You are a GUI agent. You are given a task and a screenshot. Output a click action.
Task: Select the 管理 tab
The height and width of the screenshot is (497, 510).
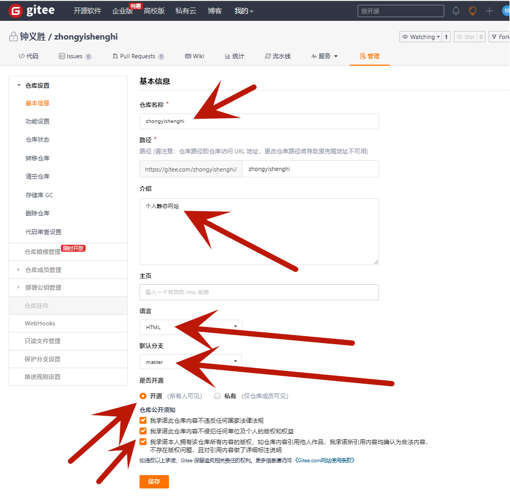(x=370, y=56)
